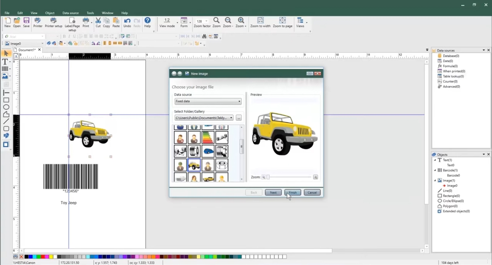This screenshot has width=492, height=265.
Task: Select the yellow jeep thumbnail in gallery
Action: click(x=194, y=165)
